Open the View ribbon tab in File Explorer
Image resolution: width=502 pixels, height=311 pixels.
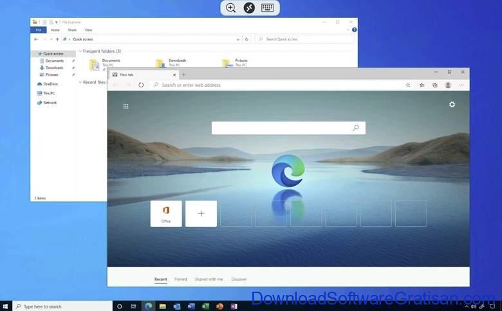click(88, 30)
